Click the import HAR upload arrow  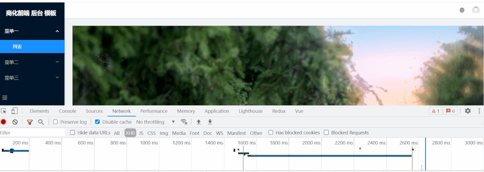point(199,122)
